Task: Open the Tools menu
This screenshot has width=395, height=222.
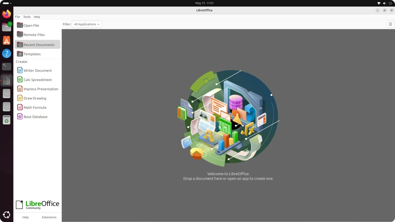Action: (27, 17)
